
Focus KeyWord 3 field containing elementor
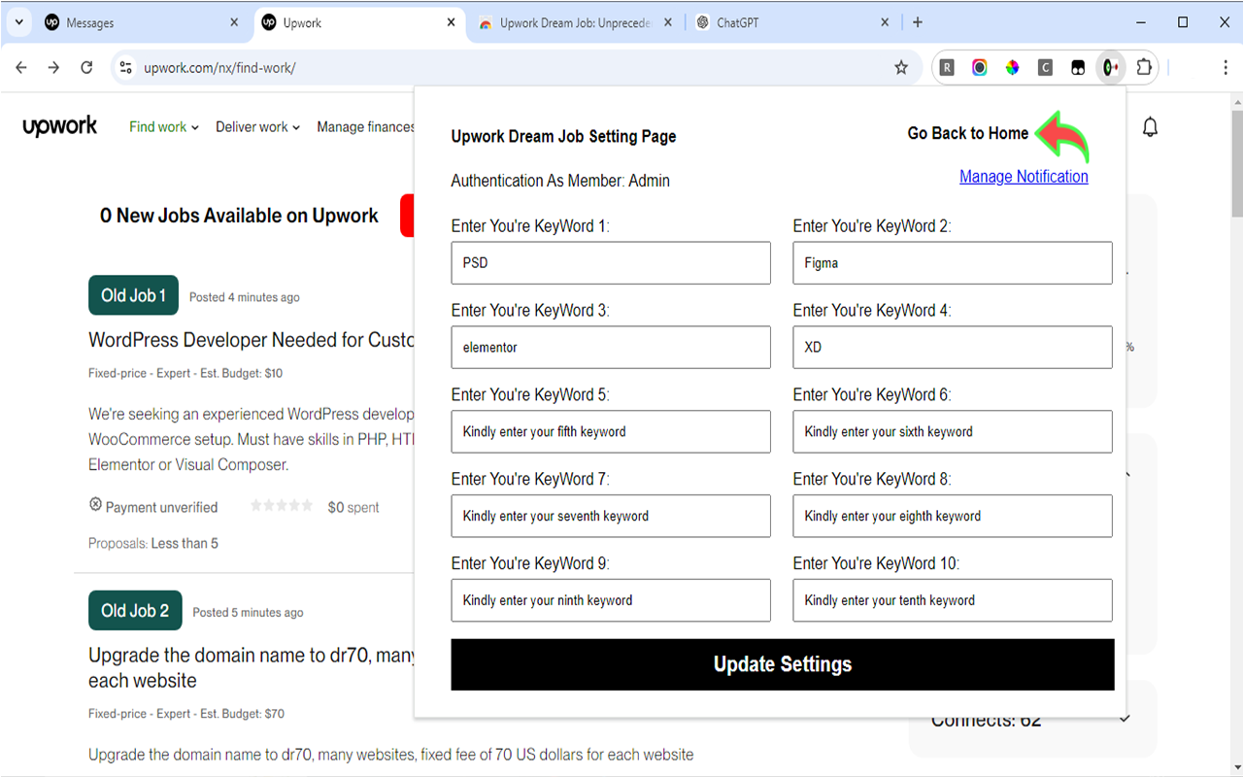(611, 348)
